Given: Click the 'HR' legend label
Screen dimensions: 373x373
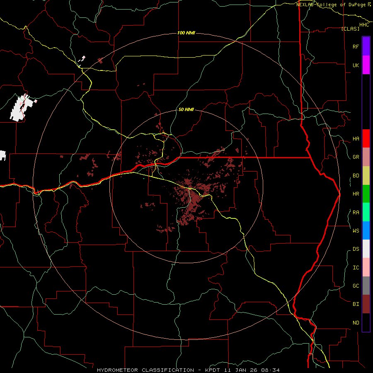Looking at the screenshot, I should [x=356, y=194].
